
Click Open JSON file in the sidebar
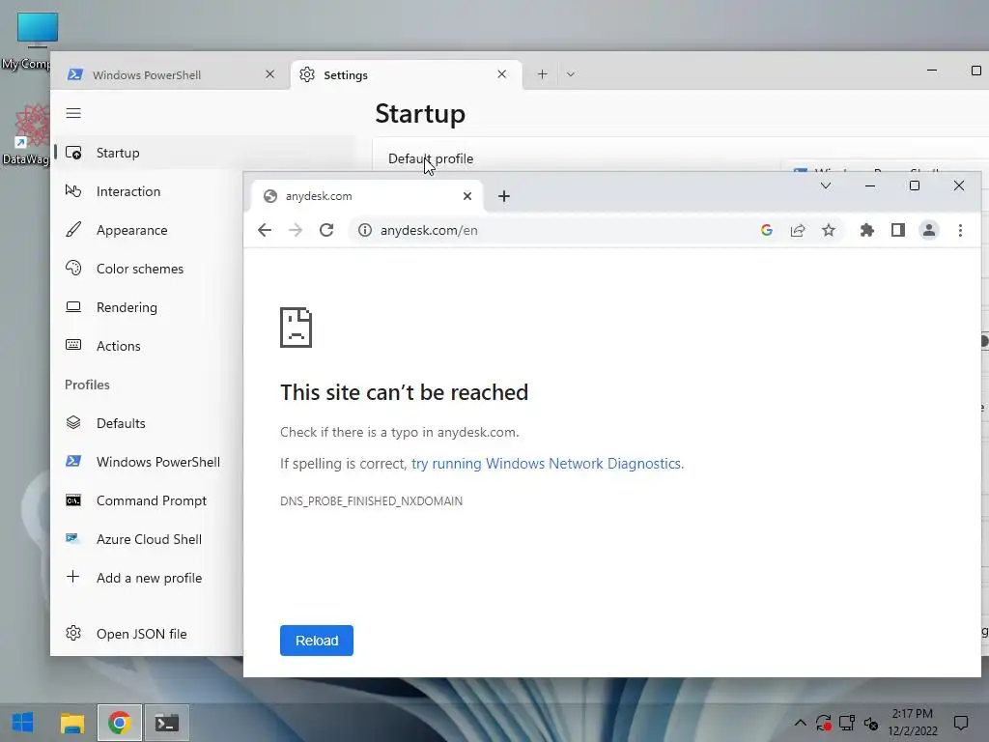click(x=149, y=634)
